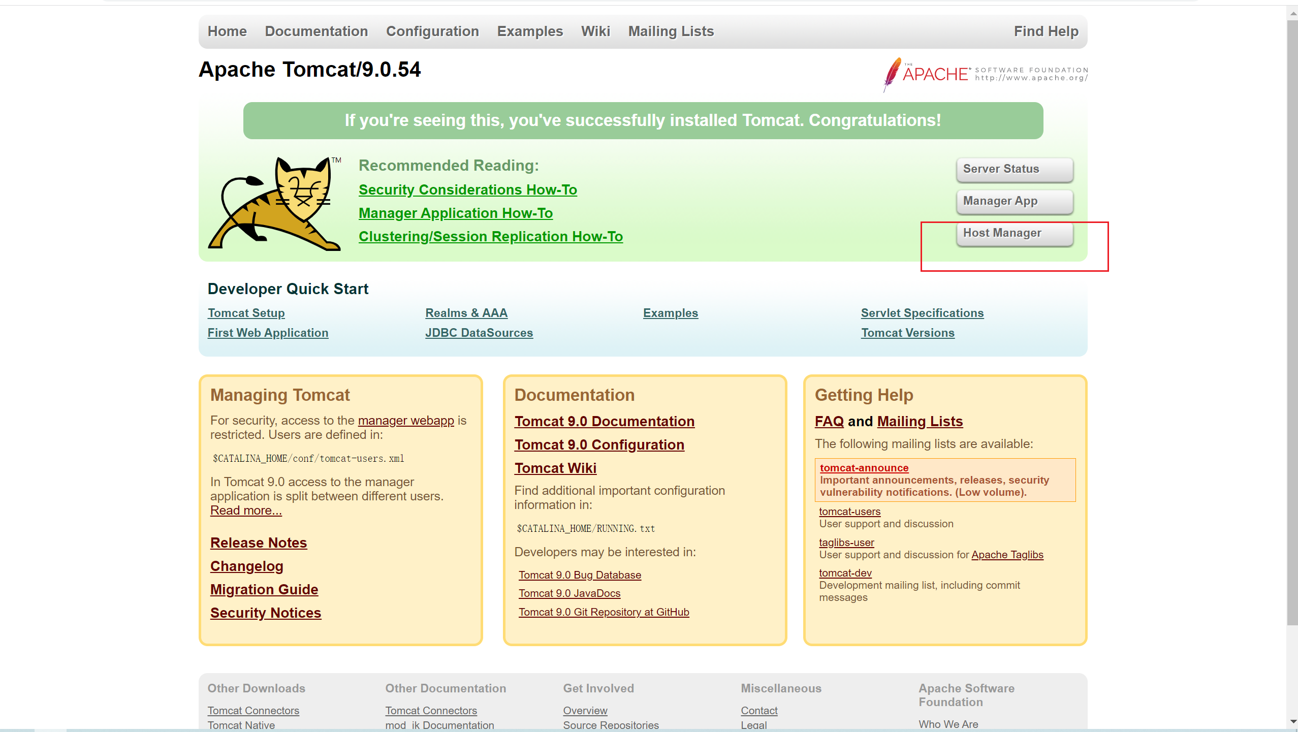
Task: Open Tomcat 9.0 Documentation link
Action: pos(604,422)
